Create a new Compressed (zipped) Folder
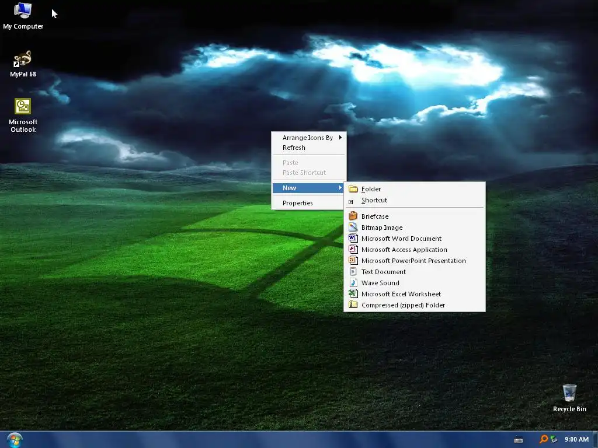This screenshot has width=598, height=448. click(x=415, y=304)
